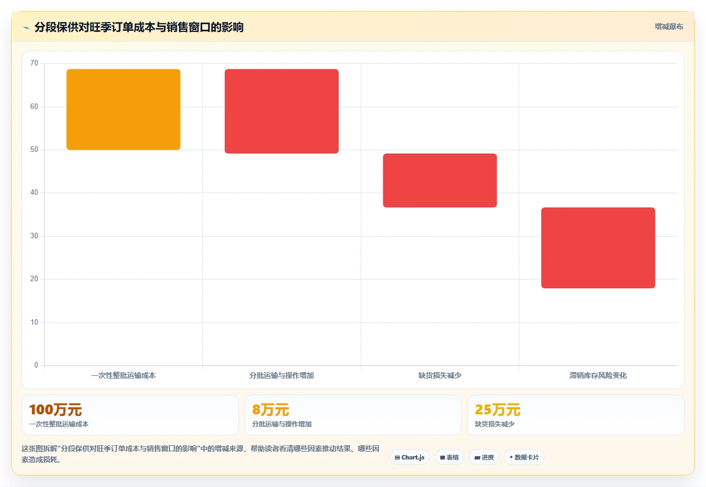The height and width of the screenshot is (487, 706).
Task: Click the 增减瀑布 label in header
Action: (669, 26)
